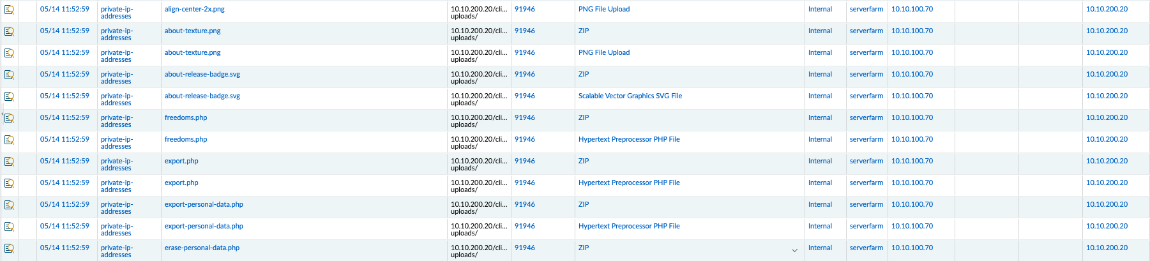This screenshot has height=261, width=1150.
Task: Click Internal link in the erase-personal-data.php row
Action: (820, 248)
